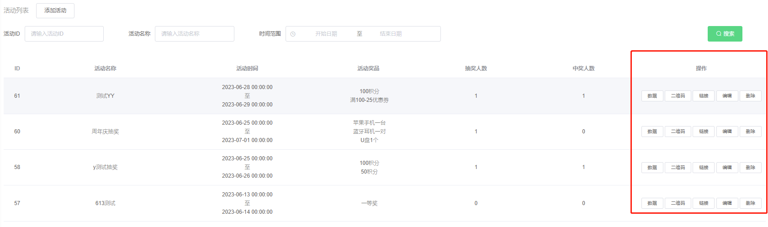
Task: Show 二维码 for y测试抽奖 activity
Action: pos(678,168)
